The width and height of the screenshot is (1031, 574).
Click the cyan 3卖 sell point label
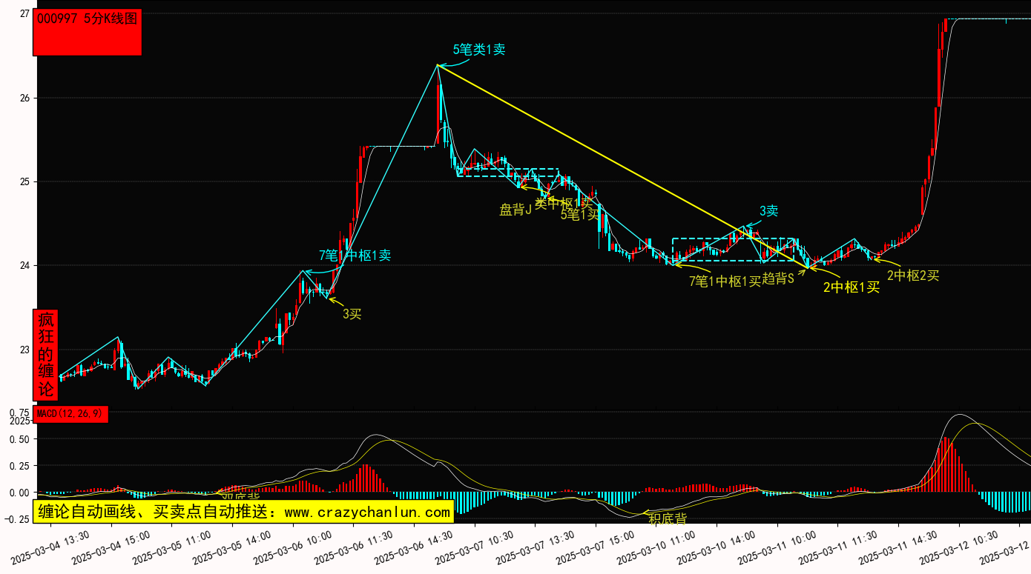pyautogui.click(x=768, y=211)
